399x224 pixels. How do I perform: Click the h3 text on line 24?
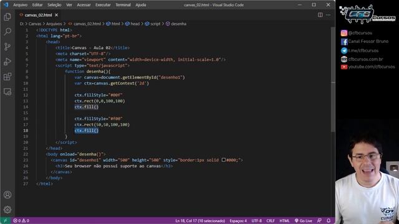point(113,166)
